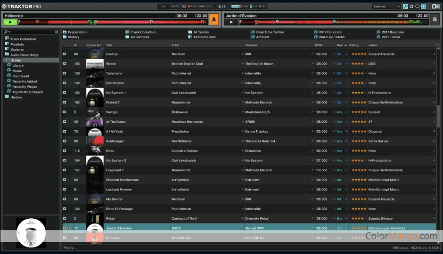Open the Recently Played playlist
The width and height of the screenshot is (443, 254).
25,87
